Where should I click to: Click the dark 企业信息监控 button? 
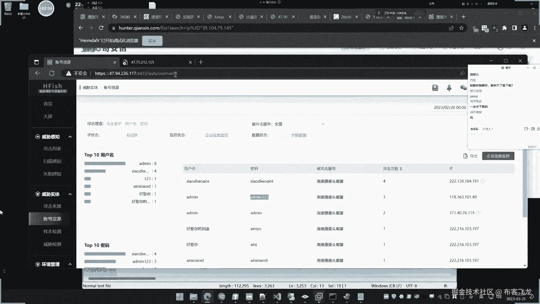(498, 156)
